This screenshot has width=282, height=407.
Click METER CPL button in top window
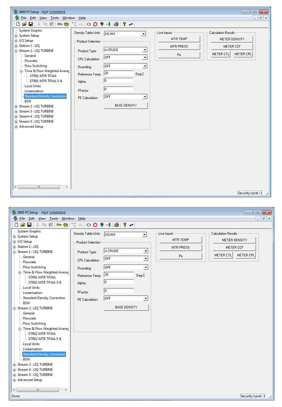click(243, 54)
